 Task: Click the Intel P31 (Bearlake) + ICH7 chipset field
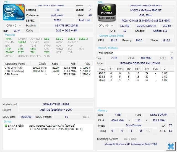click(56, 110)
